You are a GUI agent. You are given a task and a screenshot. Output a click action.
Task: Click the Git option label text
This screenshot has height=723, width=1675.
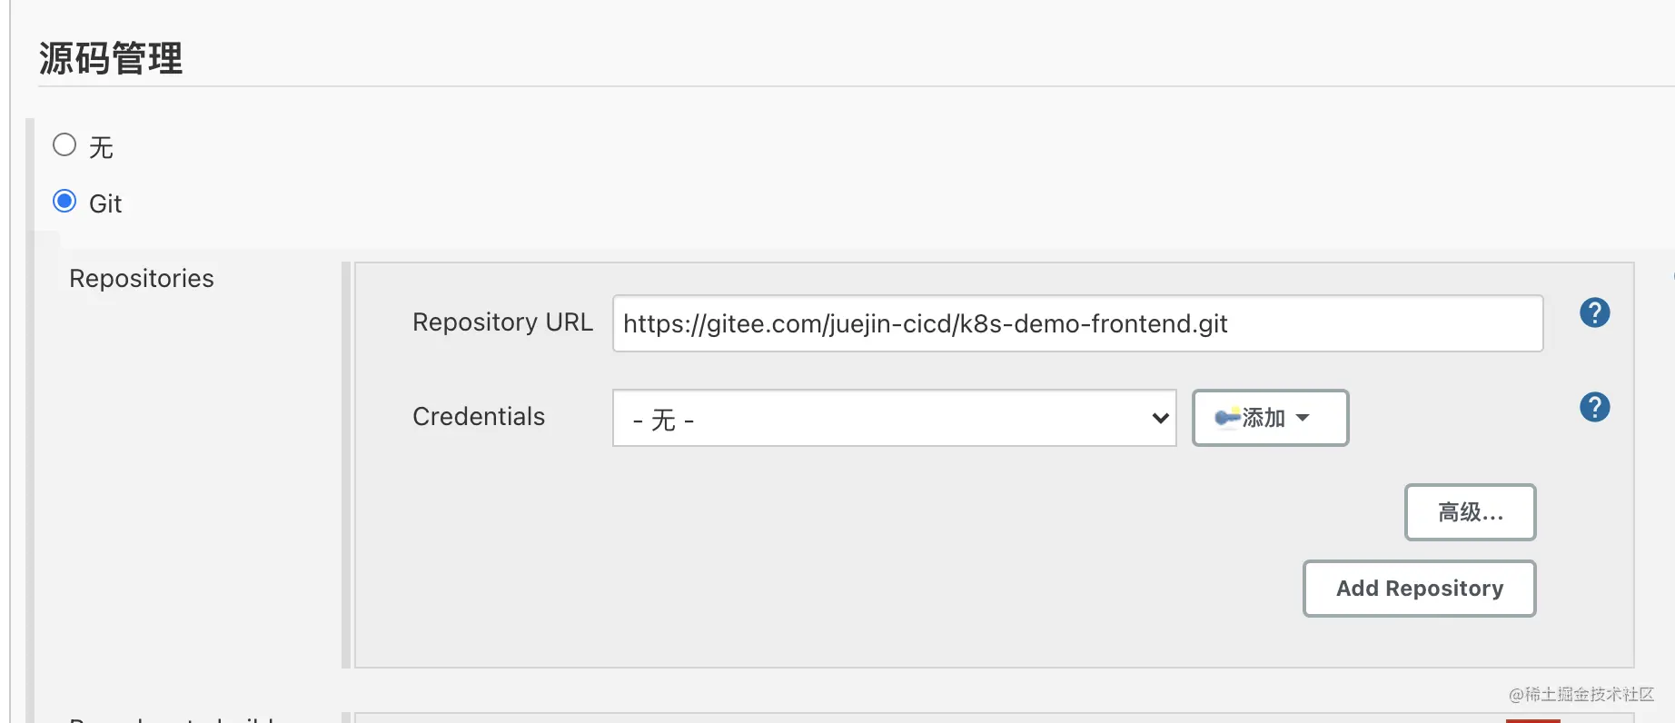(105, 204)
